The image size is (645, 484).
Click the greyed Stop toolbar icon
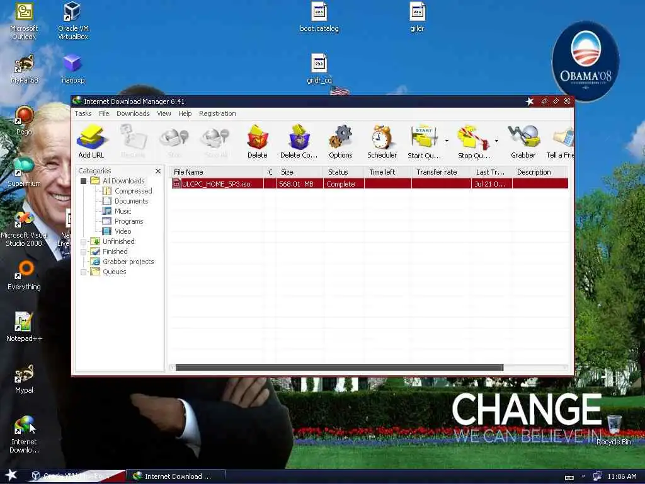[174, 141]
